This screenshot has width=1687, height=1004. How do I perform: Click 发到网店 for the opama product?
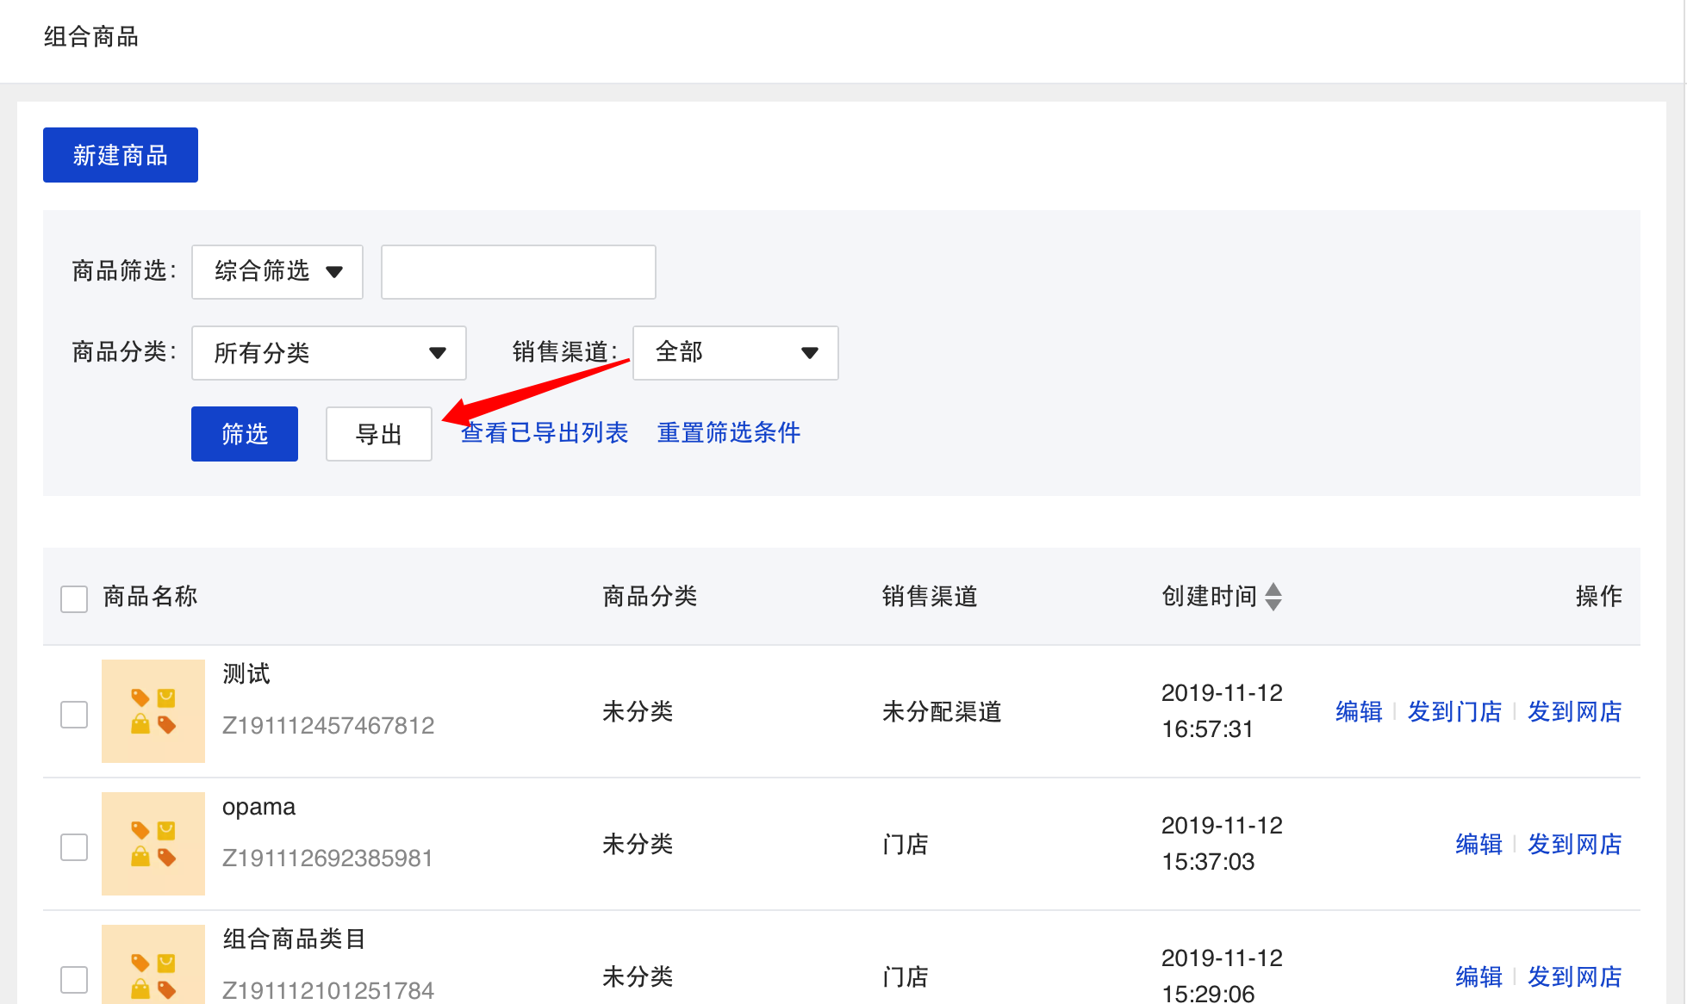pos(1575,845)
